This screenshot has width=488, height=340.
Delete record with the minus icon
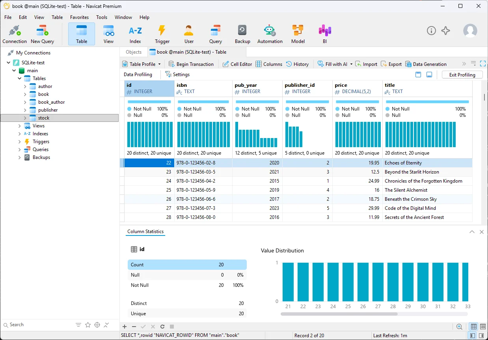pyautogui.click(x=134, y=327)
